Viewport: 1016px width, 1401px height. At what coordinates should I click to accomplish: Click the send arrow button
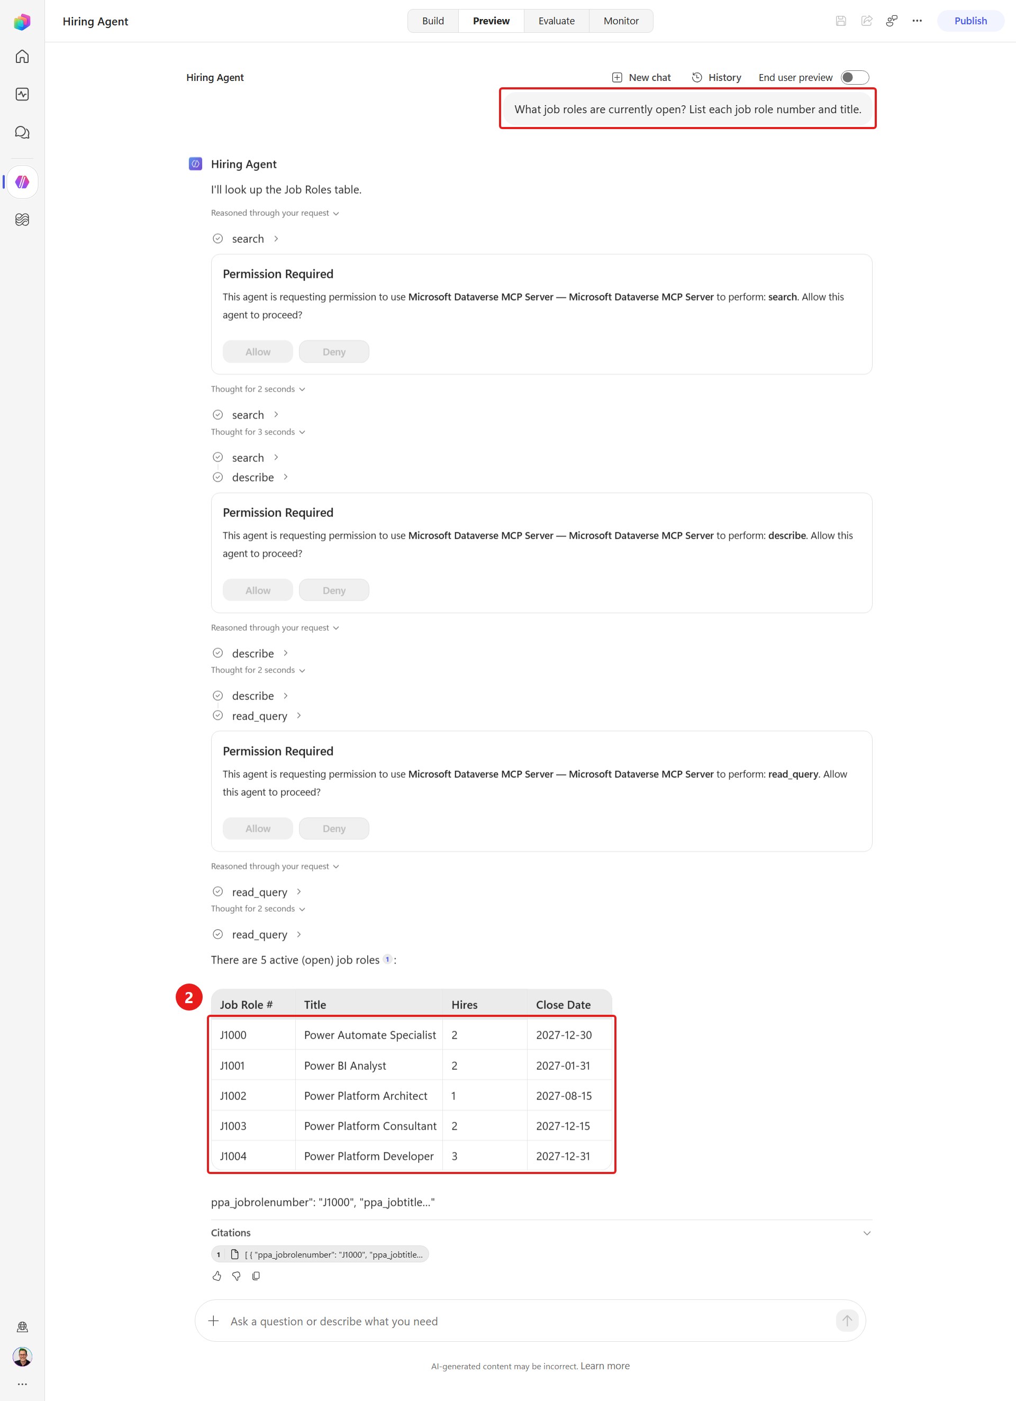click(847, 1321)
